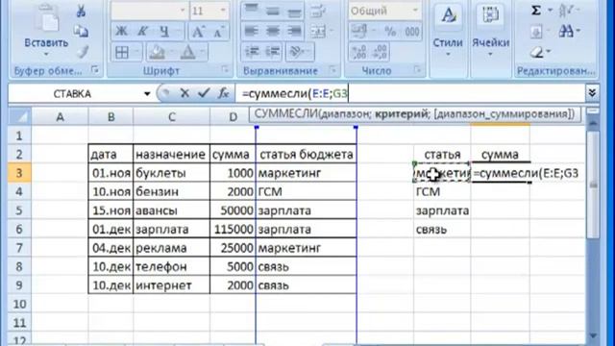Open the Ячейки cells button
Viewport: 615px width, 346px height.
pos(490,31)
